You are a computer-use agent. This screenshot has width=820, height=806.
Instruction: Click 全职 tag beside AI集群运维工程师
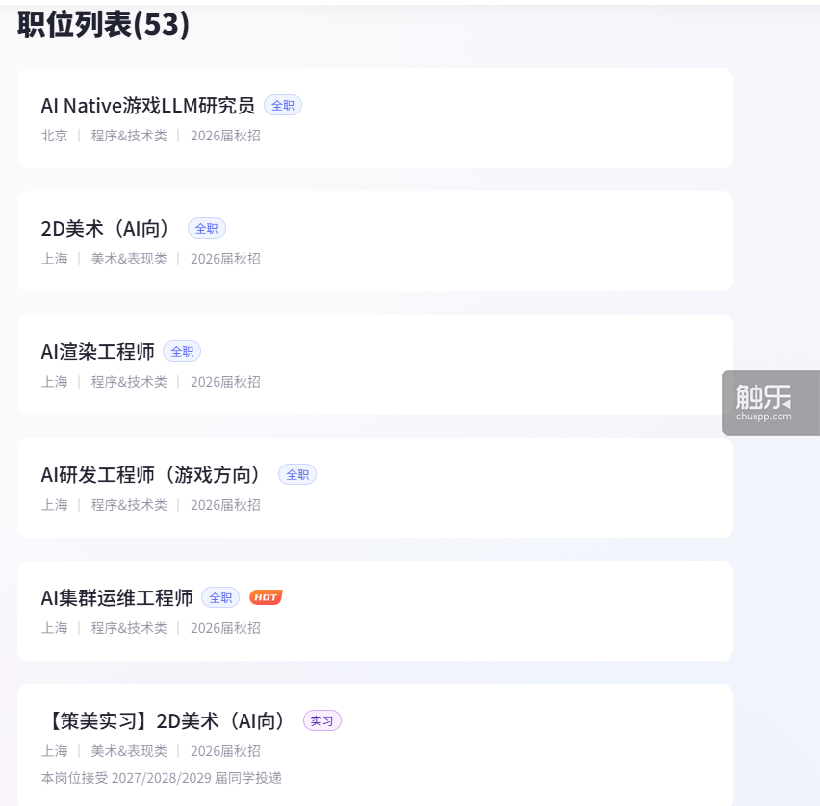click(220, 597)
